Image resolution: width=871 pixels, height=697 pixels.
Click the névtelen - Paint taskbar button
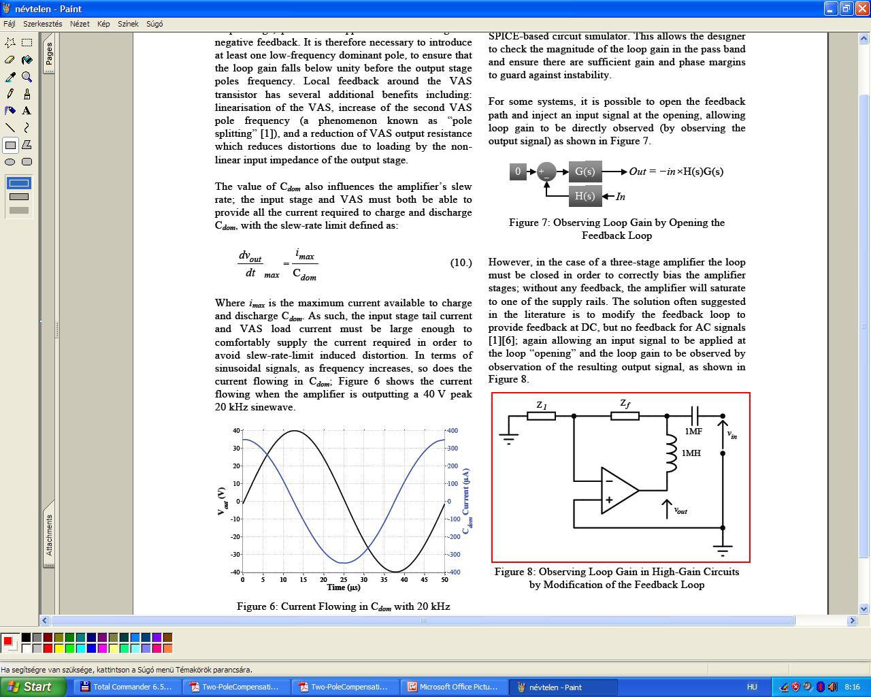click(563, 687)
